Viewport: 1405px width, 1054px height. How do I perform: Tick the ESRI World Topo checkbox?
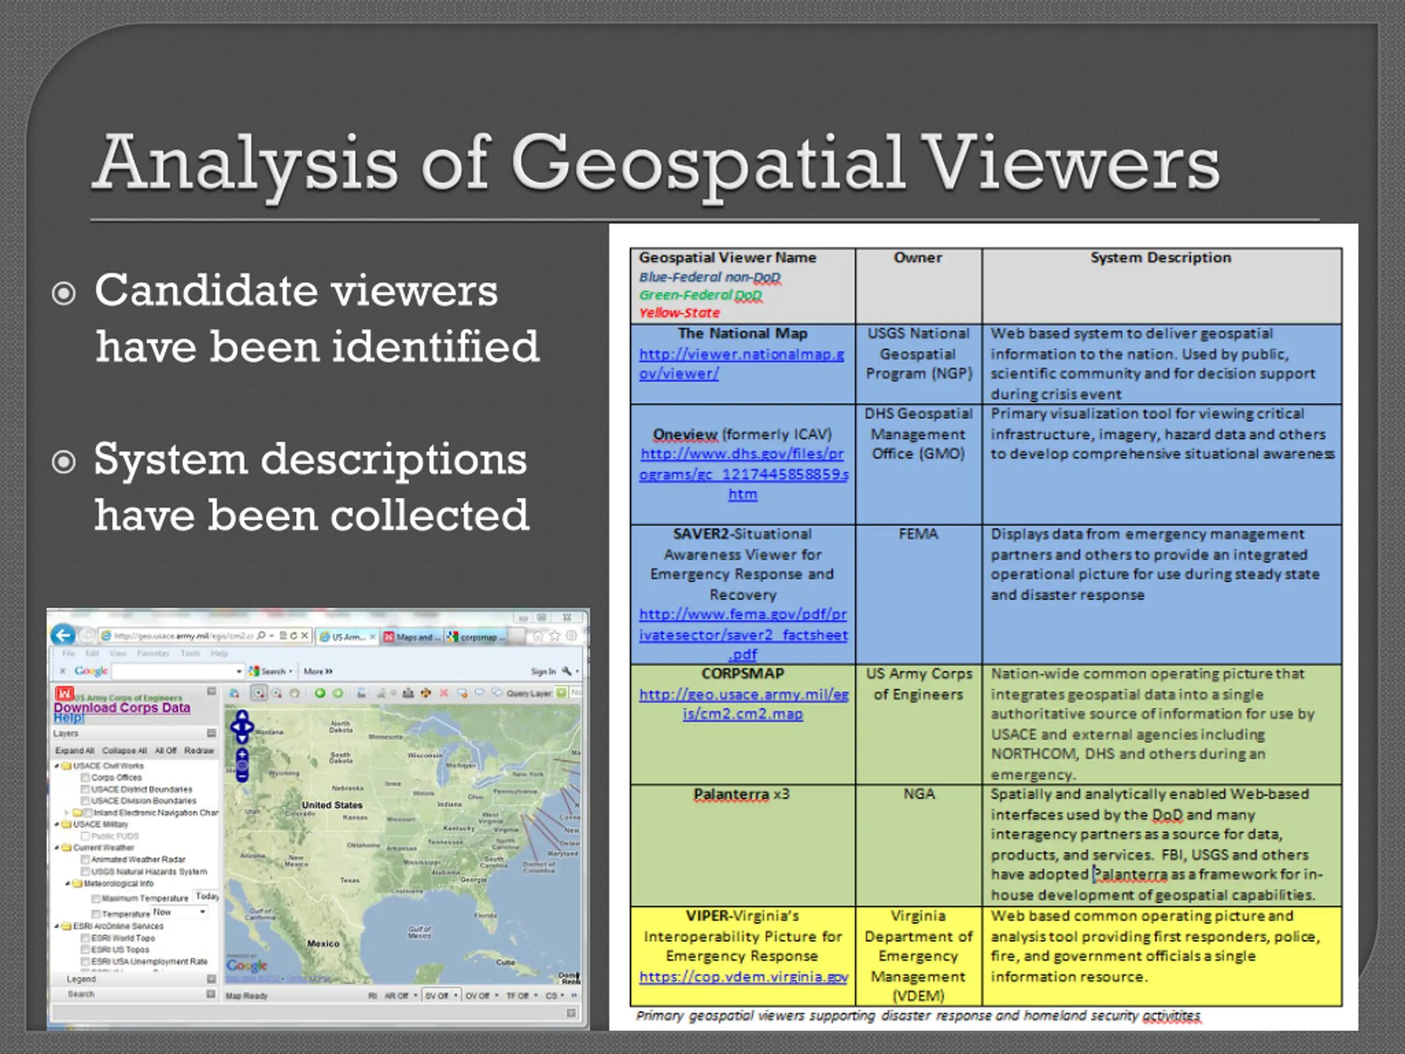point(85,938)
